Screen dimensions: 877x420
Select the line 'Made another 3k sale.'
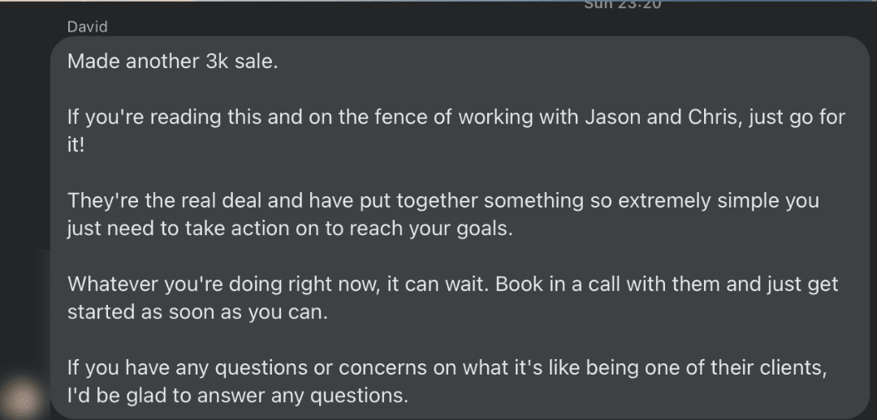coord(173,62)
